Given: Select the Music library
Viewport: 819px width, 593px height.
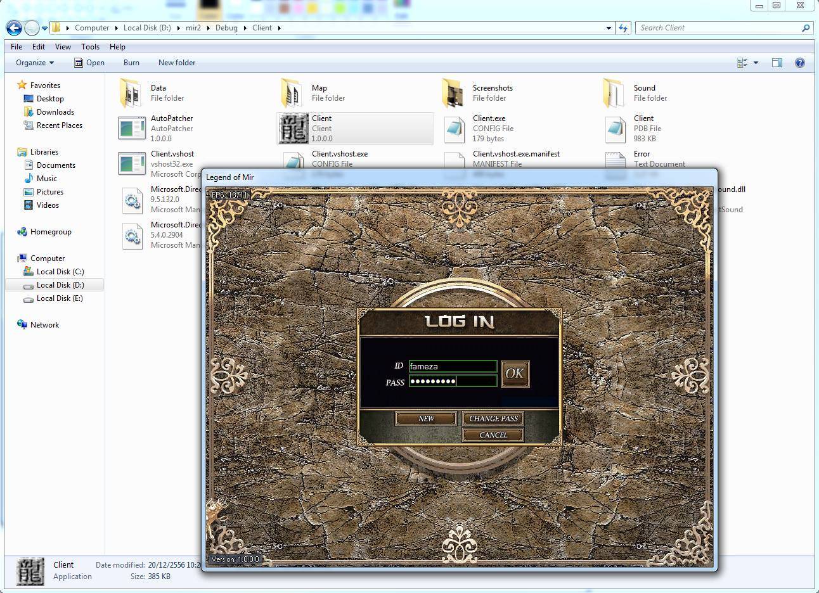Looking at the screenshot, I should [x=46, y=179].
